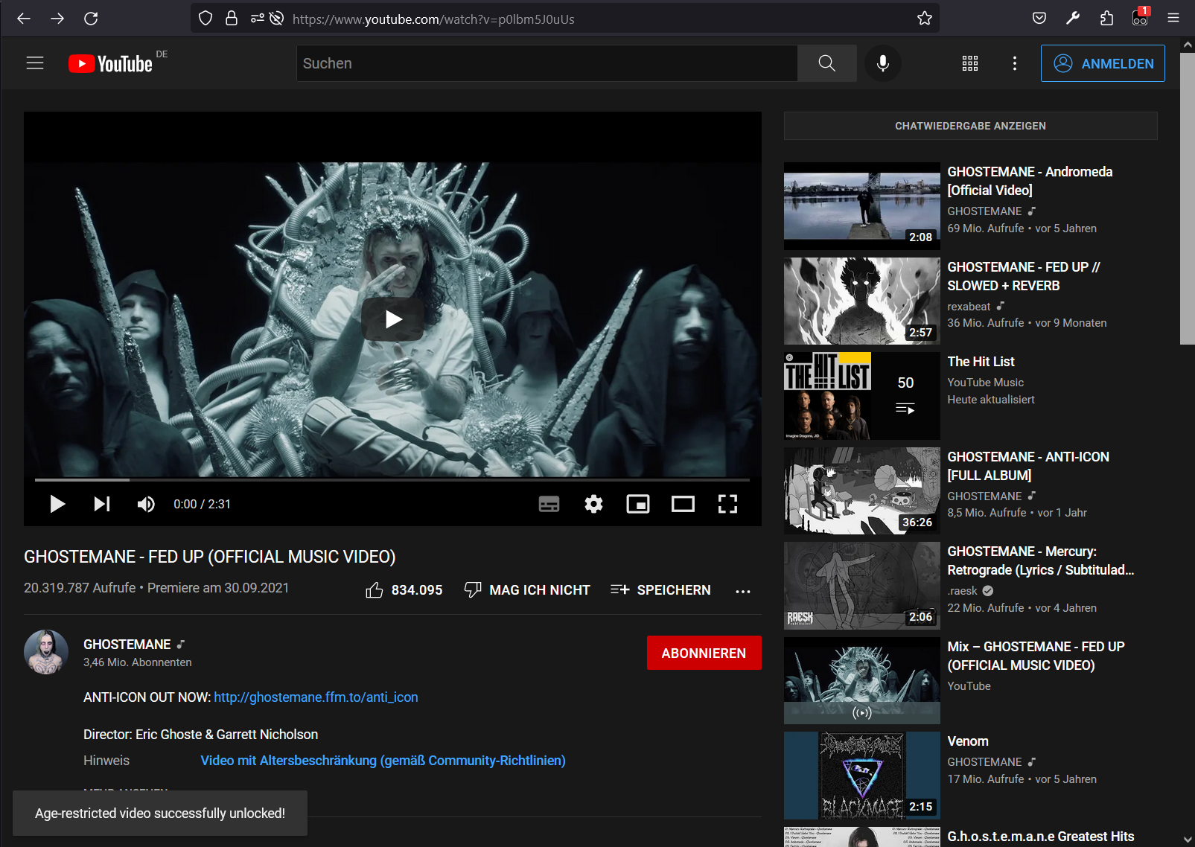Open the FED UP SLOWED + REVERB thumbnail
This screenshot has height=847, width=1195.
coord(861,301)
